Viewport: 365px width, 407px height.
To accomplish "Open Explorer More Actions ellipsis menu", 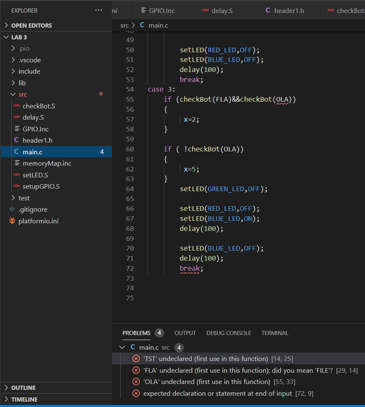I will 98,10.
